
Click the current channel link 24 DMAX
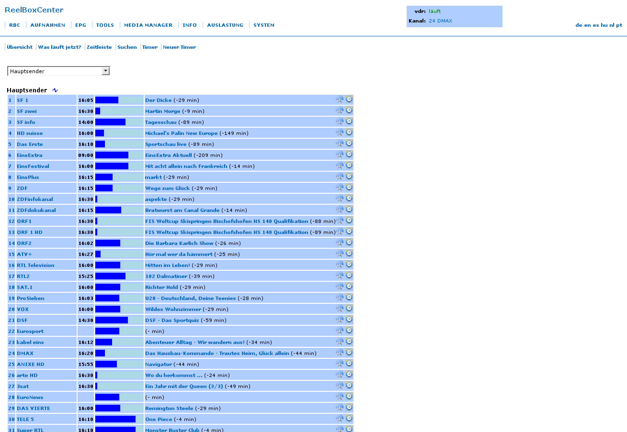coord(440,21)
